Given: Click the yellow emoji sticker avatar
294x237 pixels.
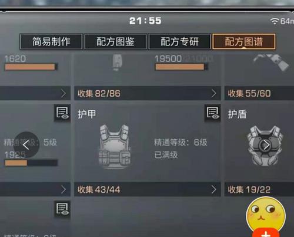Looking at the screenshot, I should [x=266, y=215].
